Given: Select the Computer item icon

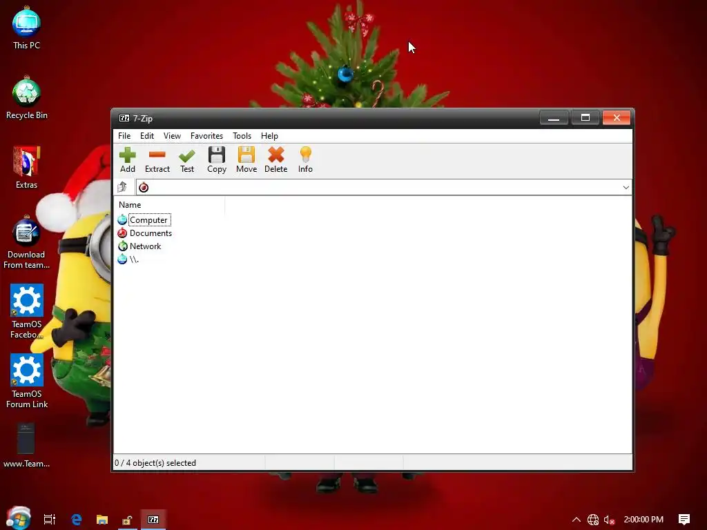Looking at the screenshot, I should (122, 220).
